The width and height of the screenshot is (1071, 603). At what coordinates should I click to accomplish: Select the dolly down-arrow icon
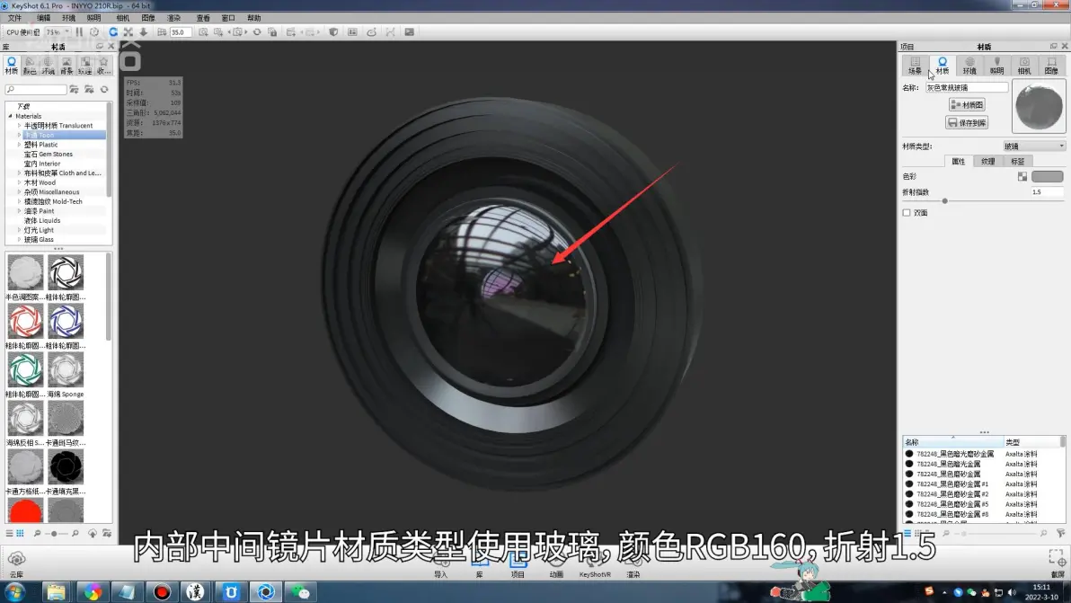coord(144,32)
